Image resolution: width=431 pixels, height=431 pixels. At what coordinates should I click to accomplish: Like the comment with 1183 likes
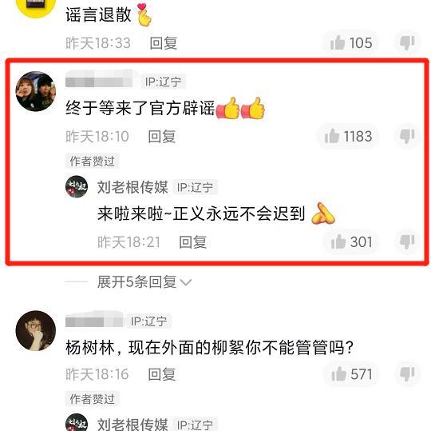pyautogui.click(x=348, y=136)
